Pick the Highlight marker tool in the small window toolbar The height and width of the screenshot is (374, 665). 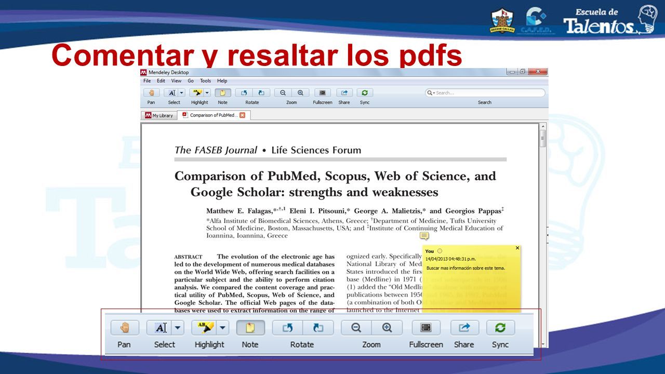196,93
